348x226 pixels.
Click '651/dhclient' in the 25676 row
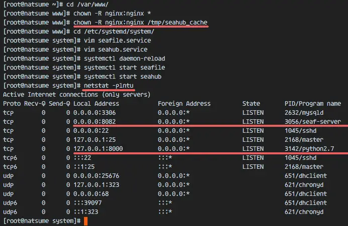point(306,176)
